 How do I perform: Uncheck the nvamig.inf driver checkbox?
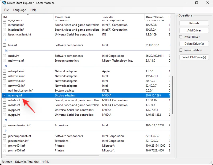click(5, 95)
